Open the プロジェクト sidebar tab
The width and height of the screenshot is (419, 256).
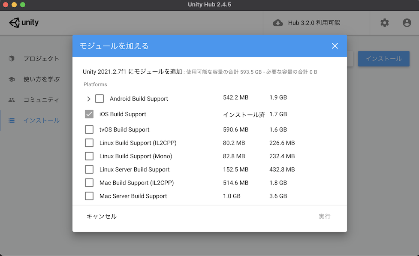(41, 58)
